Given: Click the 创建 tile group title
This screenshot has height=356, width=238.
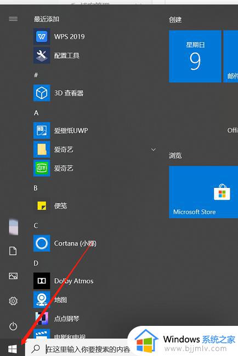Looking at the screenshot, I should (x=175, y=20).
